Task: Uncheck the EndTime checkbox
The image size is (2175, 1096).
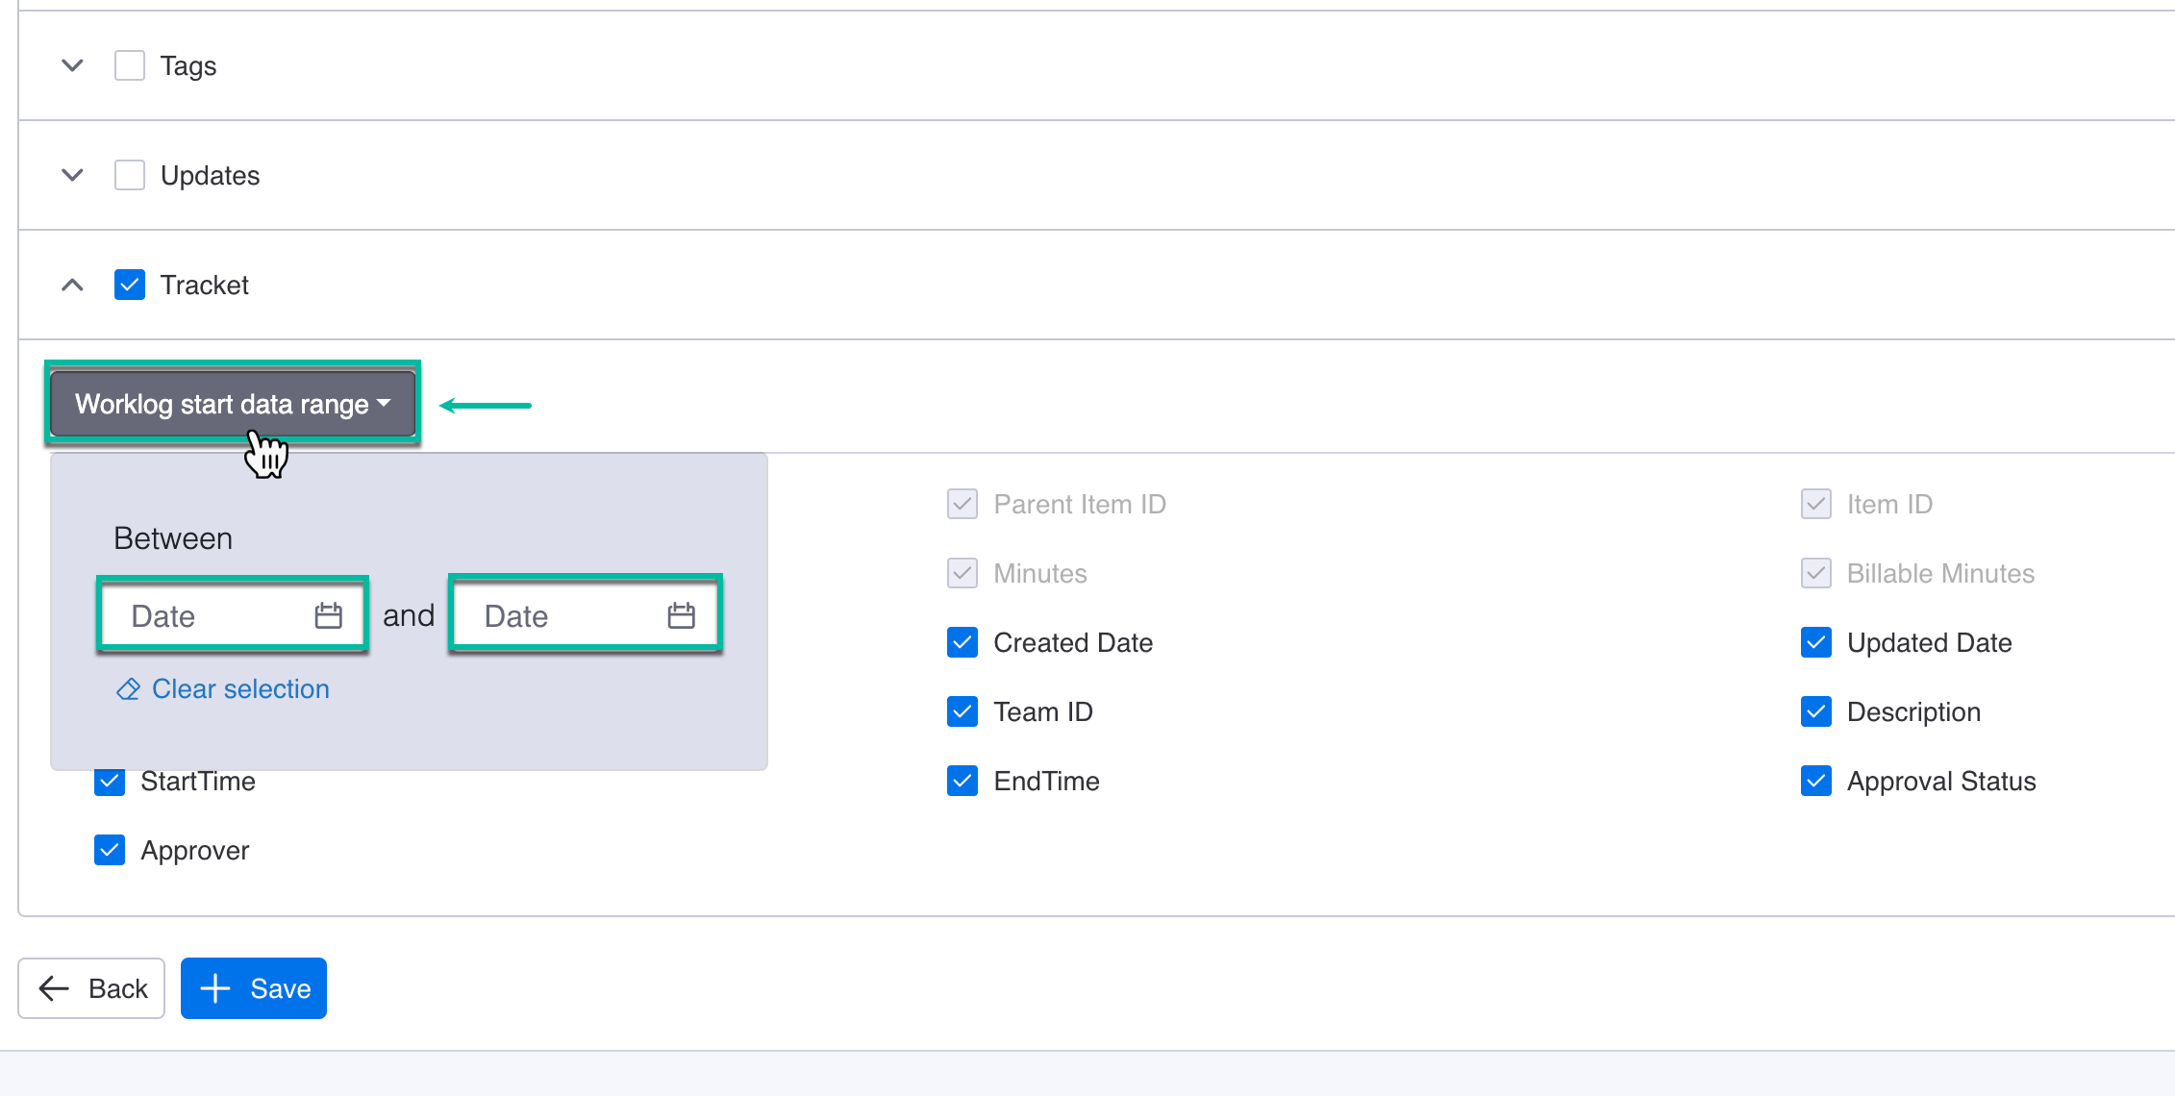Action: click(962, 781)
